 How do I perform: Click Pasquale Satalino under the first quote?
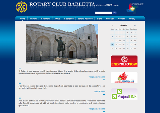[x=97, y=77]
